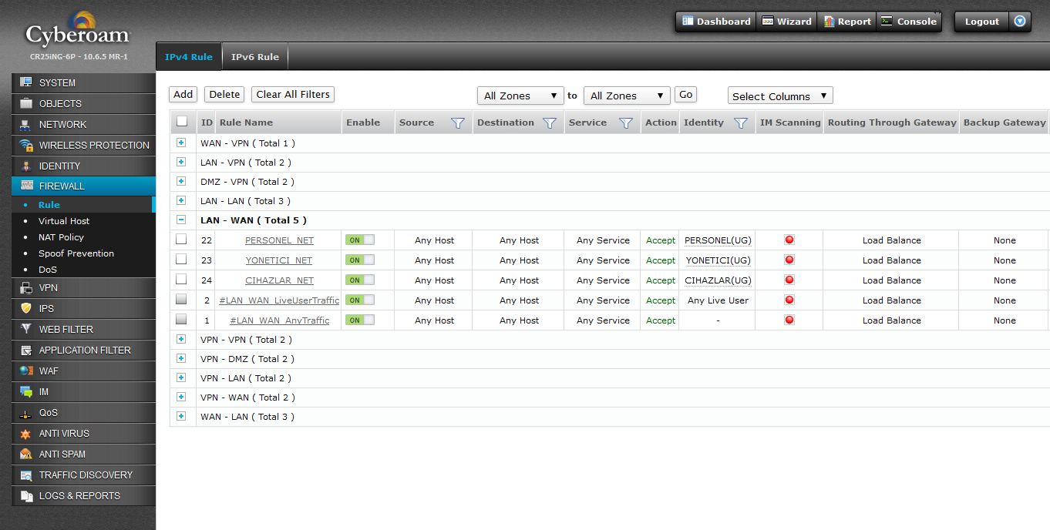
Task: Click the Clear All Filters button
Action: (293, 94)
